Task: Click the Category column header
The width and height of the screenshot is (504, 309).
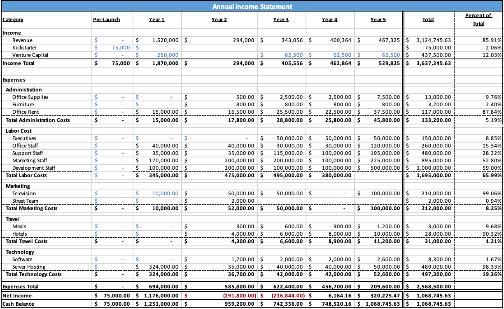Action: tap(13, 20)
